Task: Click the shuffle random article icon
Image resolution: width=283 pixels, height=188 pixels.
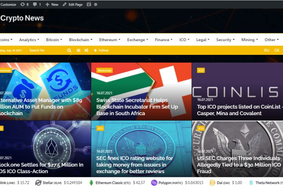Action: click(86, 51)
